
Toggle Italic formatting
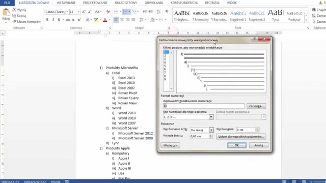[x=53, y=20]
